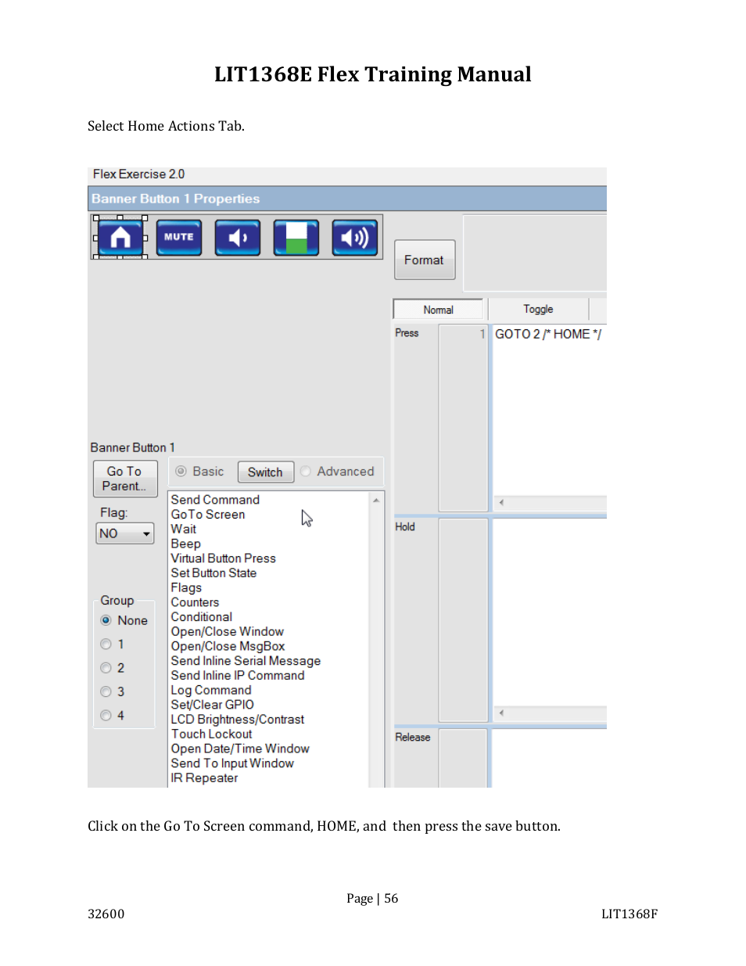Viewport: 746px width, 966px height.
Task: Select Flags command in list
Action: pyautogui.click(x=186, y=587)
